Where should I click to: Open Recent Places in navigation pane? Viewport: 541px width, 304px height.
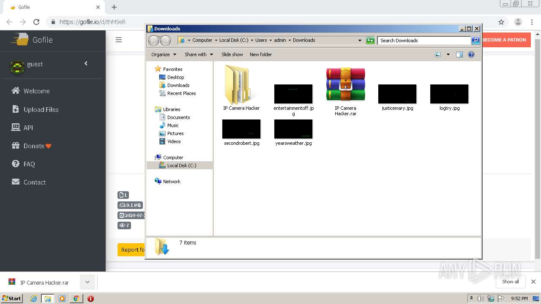click(181, 93)
